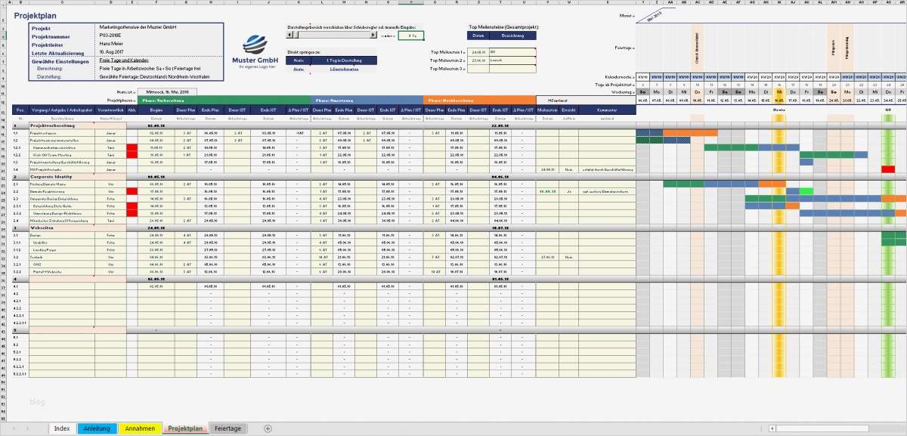Add a new worksheet with the plus icon
This screenshot has width=907, height=436.
click(x=267, y=428)
